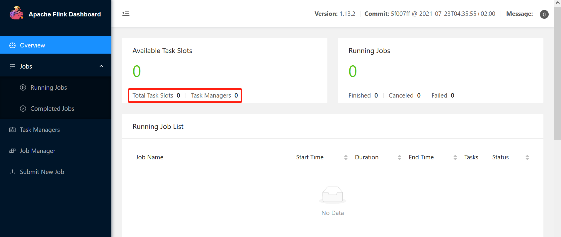561x237 pixels.
Task: Click the Overview dashboard icon
Action: pyautogui.click(x=12, y=45)
